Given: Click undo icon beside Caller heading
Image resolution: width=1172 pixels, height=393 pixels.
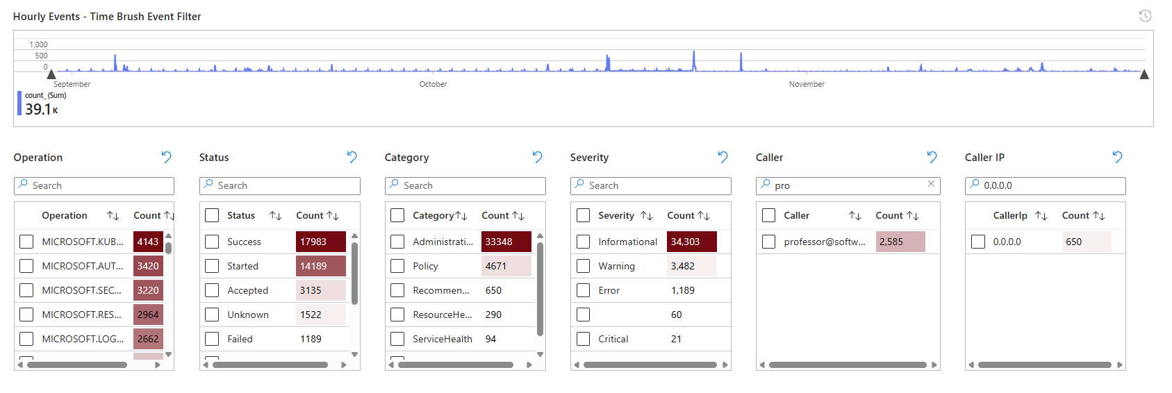Looking at the screenshot, I should pyautogui.click(x=932, y=158).
